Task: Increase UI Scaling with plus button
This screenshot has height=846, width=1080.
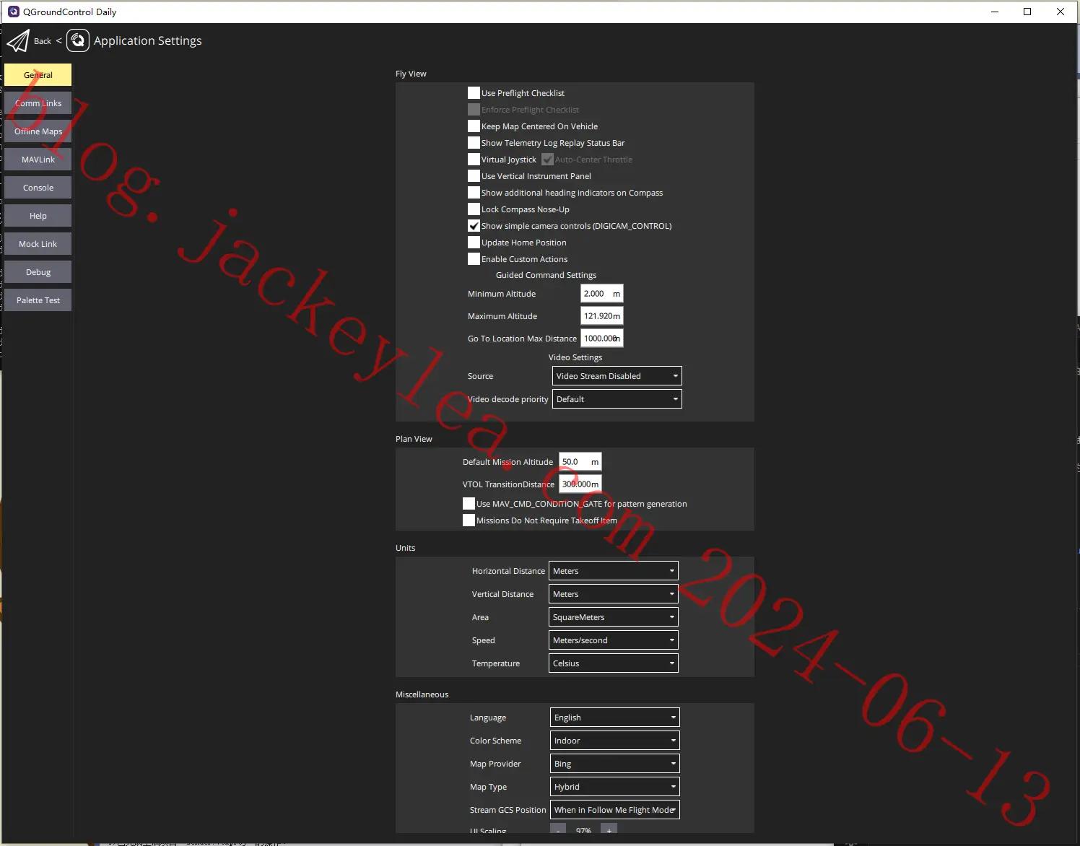Action: click(609, 830)
